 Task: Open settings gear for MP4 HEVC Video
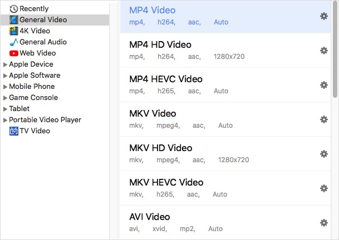[x=323, y=85]
